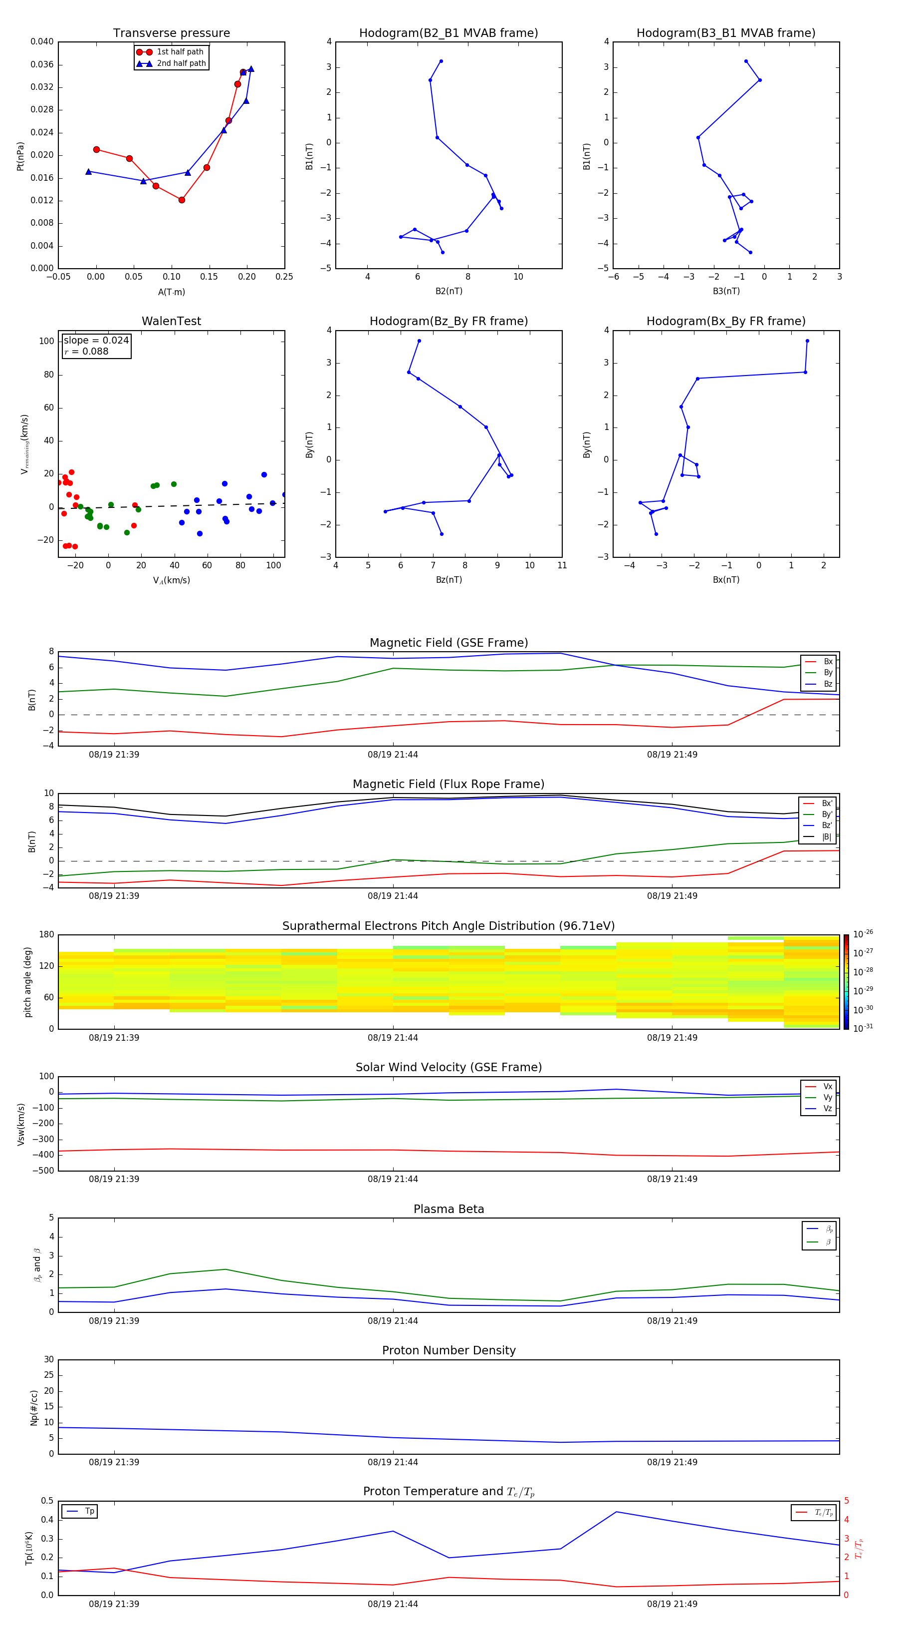Click the "B2(nT)" x-axis label
This screenshot has height=1648, width=898.
(x=449, y=291)
